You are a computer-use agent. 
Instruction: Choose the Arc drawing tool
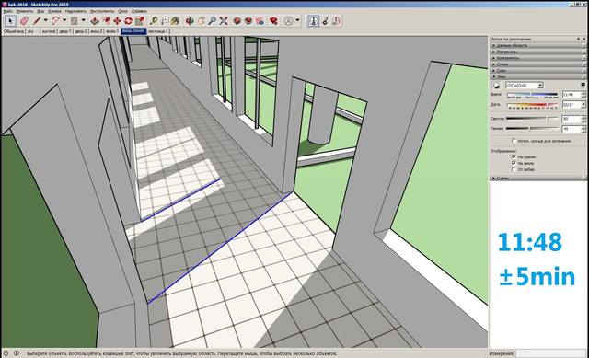click(x=55, y=21)
